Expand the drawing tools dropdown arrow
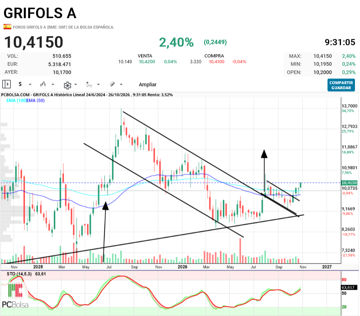This screenshot has width=360, height=316. pyautogui.click(x=121, y=84)
